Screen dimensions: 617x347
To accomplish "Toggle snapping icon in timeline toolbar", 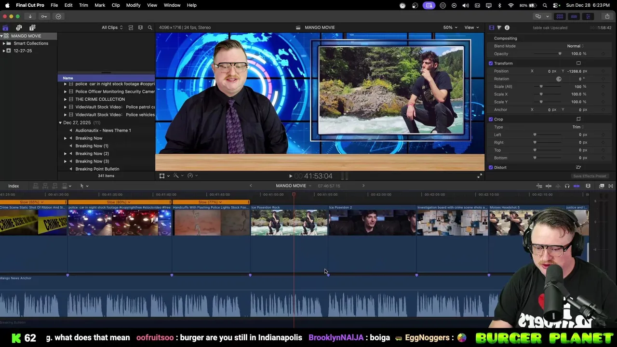I will coord(576,186).
